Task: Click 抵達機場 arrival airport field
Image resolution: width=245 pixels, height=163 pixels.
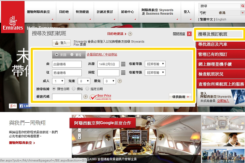Action: (x=67, y=73)
